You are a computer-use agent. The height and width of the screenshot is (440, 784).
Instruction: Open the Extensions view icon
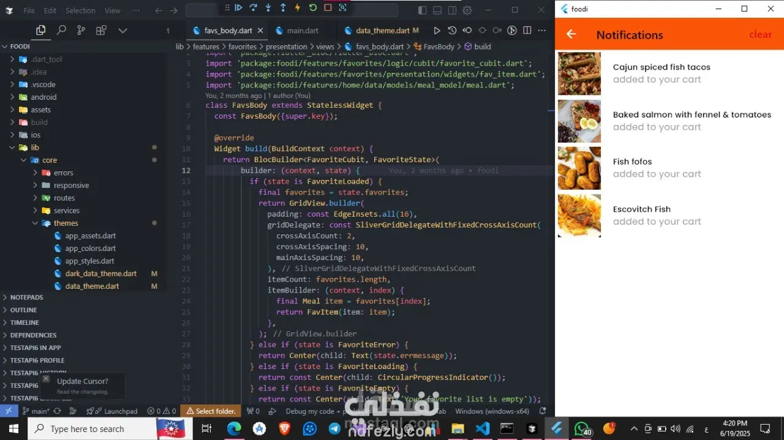click(x=101, y=30)
